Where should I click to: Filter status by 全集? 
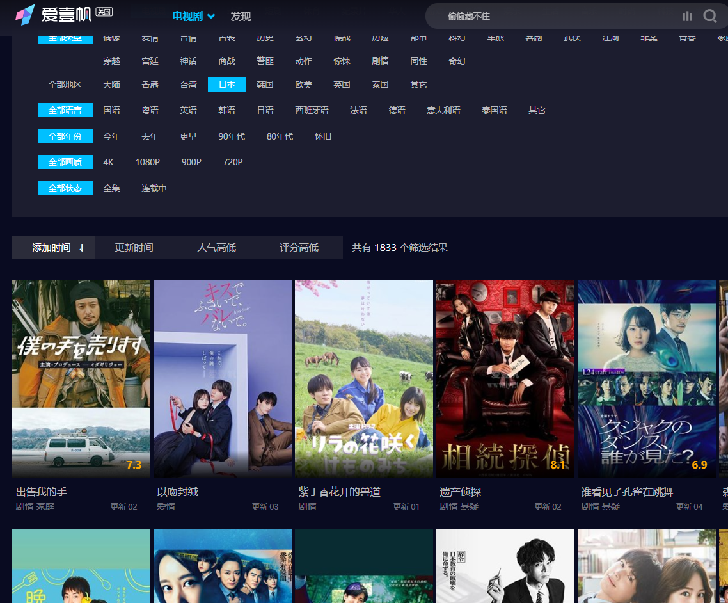point(111,188)
